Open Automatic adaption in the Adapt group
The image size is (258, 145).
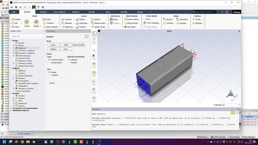(x=183, y=19)
